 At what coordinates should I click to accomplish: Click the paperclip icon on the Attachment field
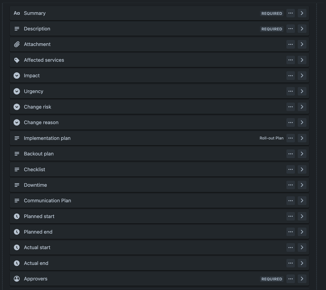pyautogui.click(x=17, y=44)
